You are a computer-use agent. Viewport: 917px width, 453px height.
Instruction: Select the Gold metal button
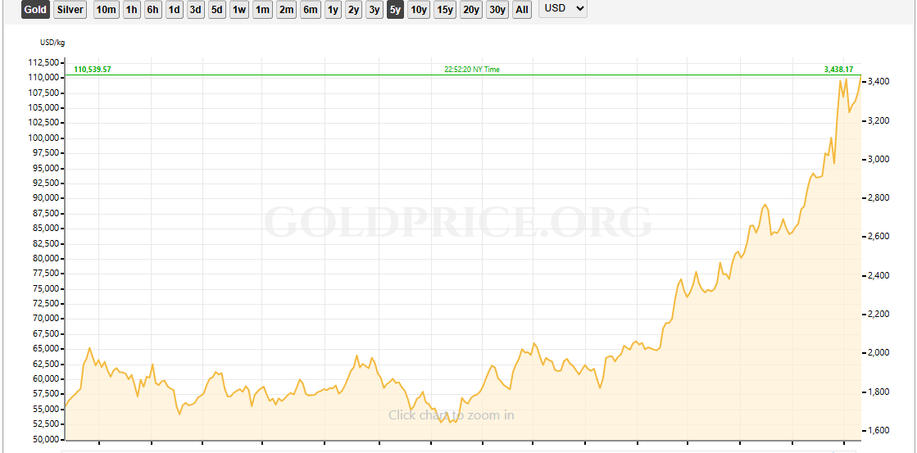point(35,10)
